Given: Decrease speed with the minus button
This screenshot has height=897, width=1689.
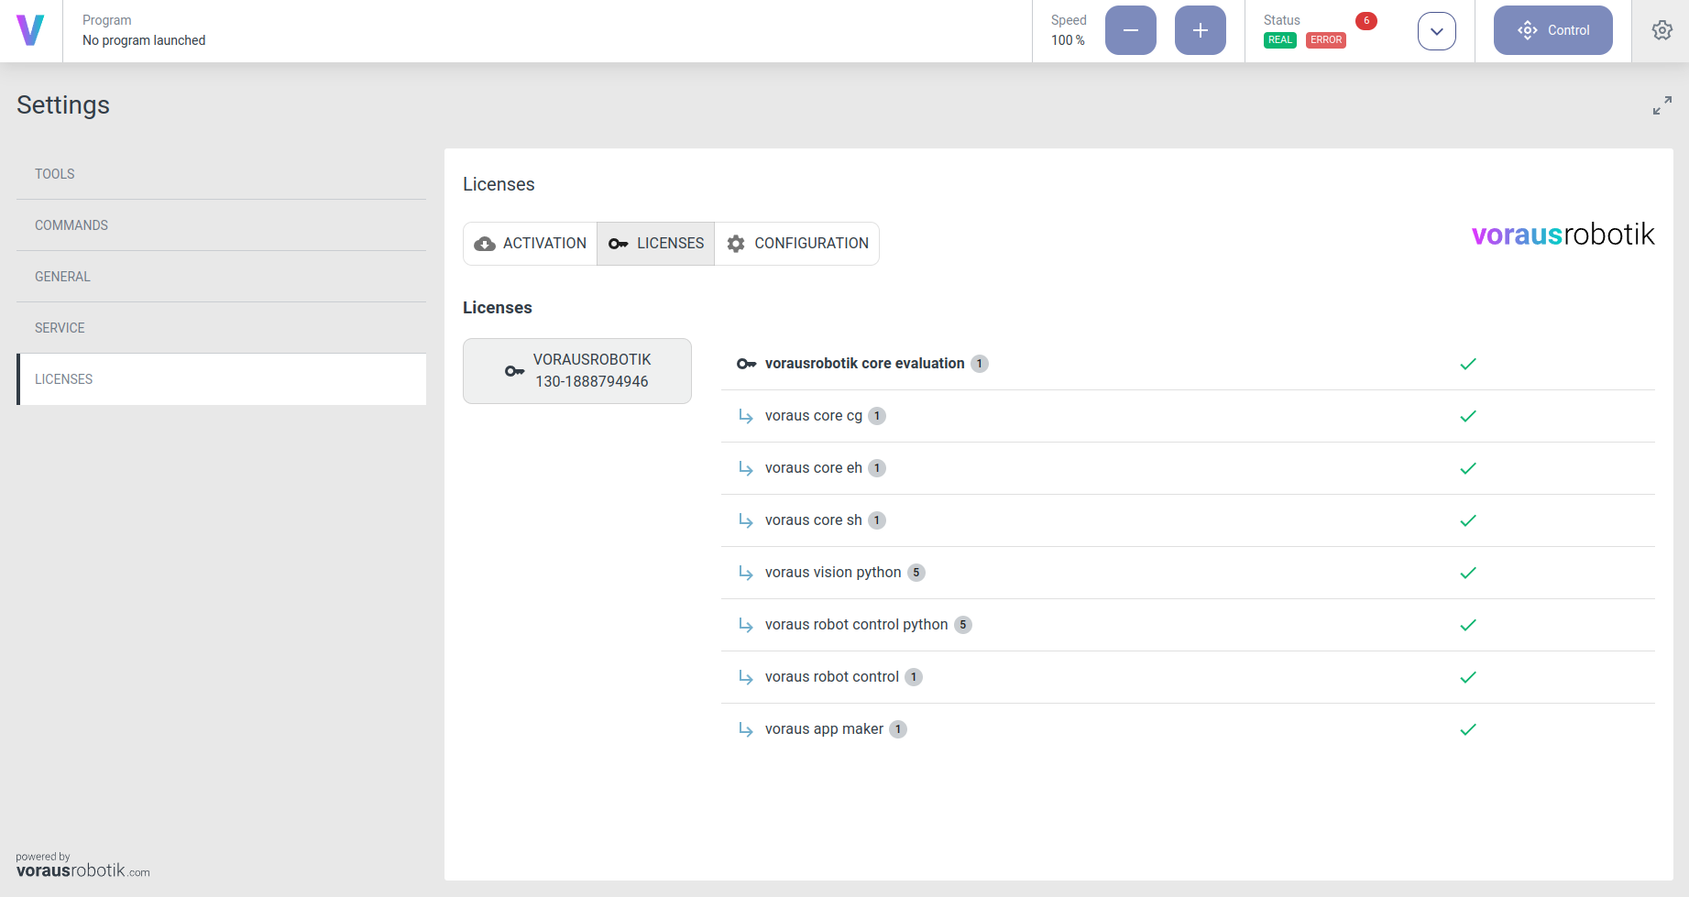Looking at the screenshot, I should 1130,30.
